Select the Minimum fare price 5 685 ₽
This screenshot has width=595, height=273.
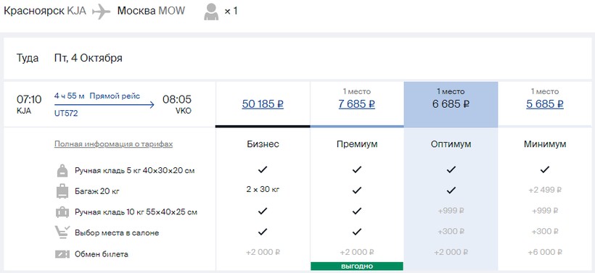point(545,104)
